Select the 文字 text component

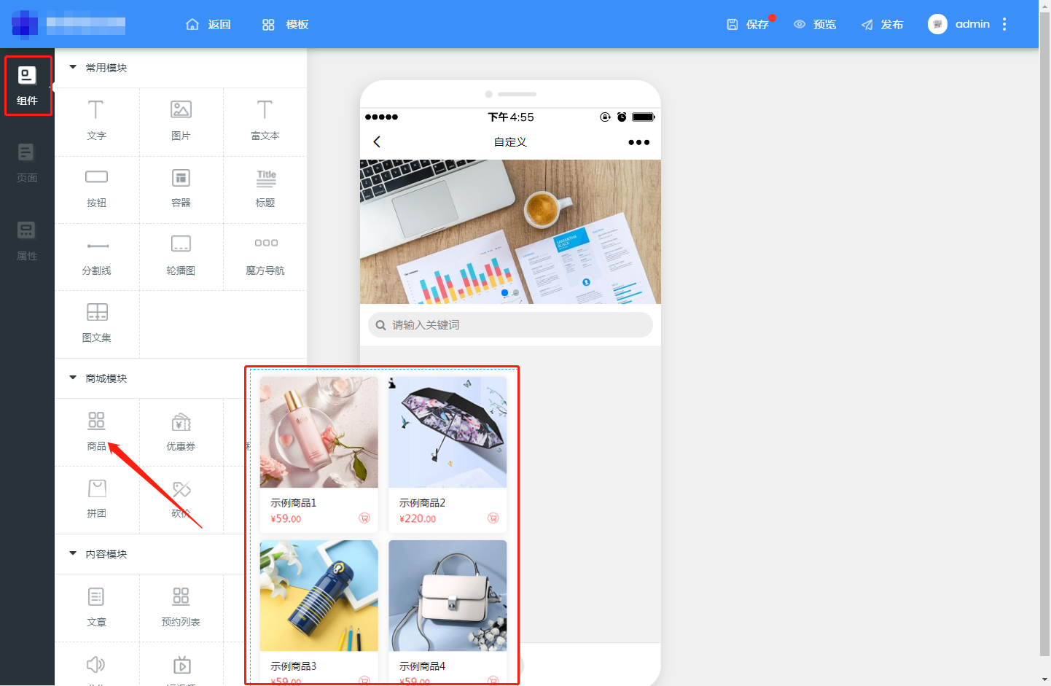coord(96,121)
